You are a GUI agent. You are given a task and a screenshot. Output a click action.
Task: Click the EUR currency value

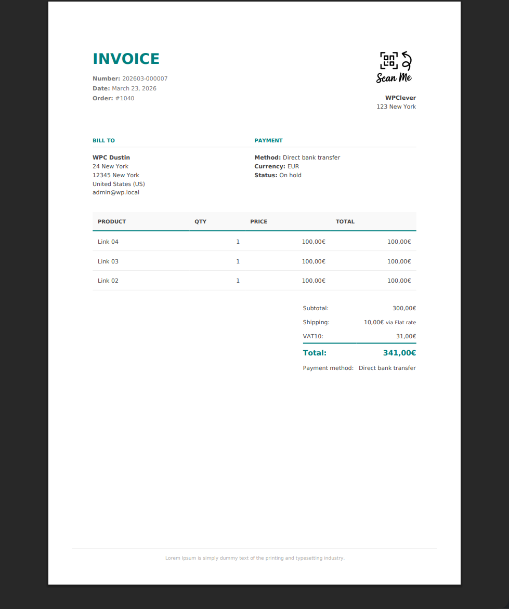click(x=293, y=167)
